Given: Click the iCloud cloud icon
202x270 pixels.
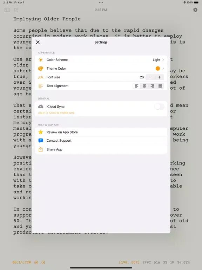Looking at the screenshot, I should [x=41, y=107].
